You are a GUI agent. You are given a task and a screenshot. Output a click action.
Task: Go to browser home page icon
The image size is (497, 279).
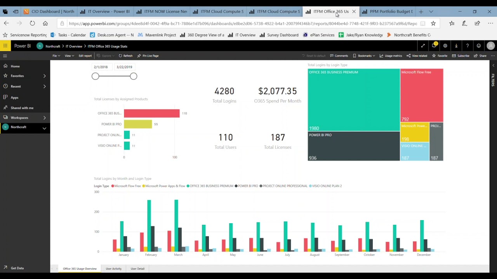pyautogui.click(x=45, y=24)
